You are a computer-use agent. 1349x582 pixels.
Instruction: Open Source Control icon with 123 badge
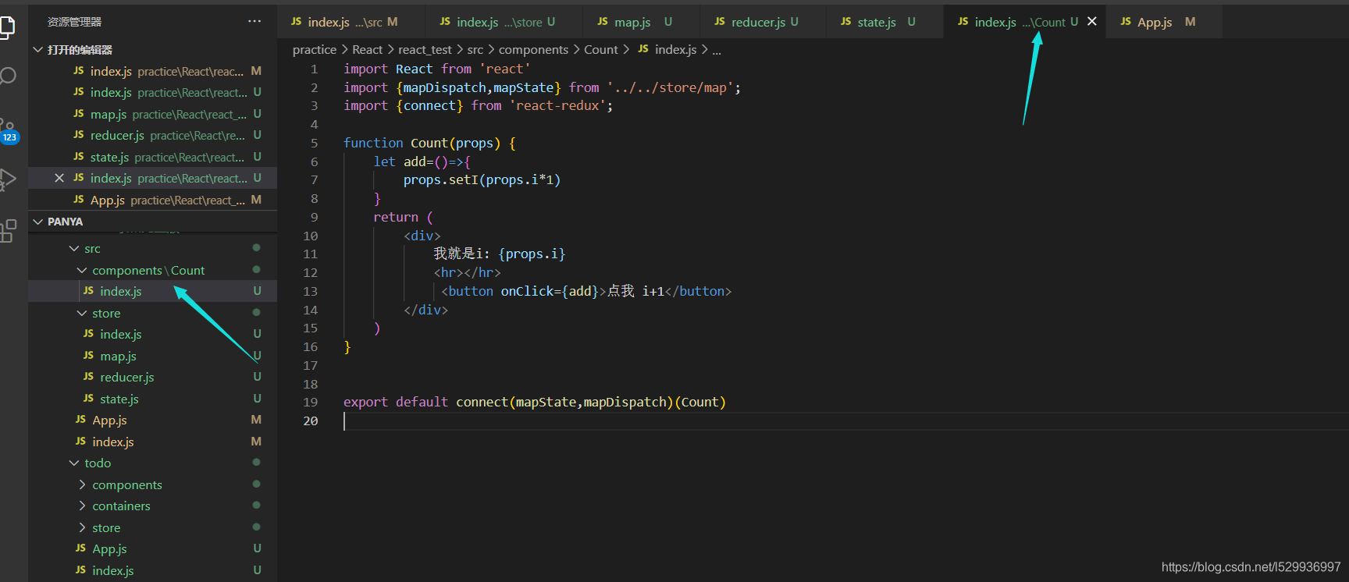[8, 130]
